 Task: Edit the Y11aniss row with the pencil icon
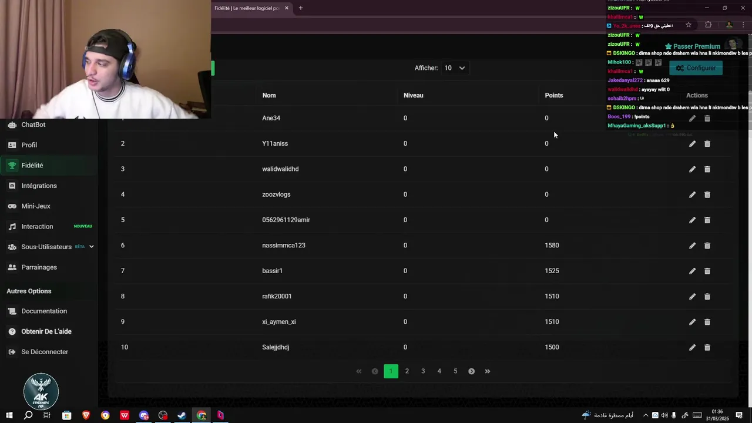point(692,144)
